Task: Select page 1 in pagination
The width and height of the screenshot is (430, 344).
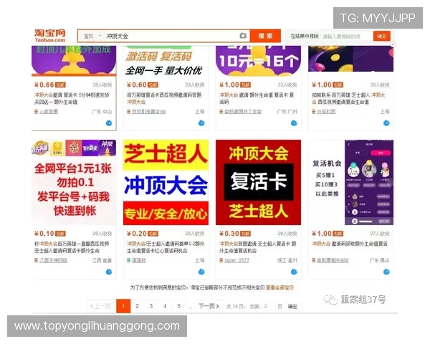Action: coord(123,306)
